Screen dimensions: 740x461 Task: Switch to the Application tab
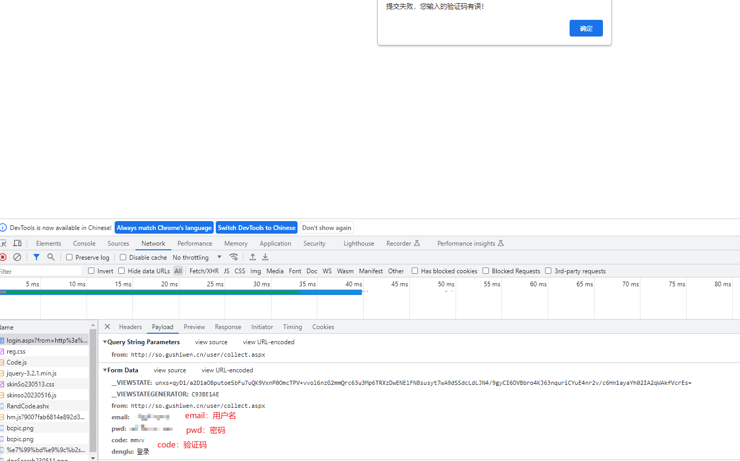pos(275,244)
